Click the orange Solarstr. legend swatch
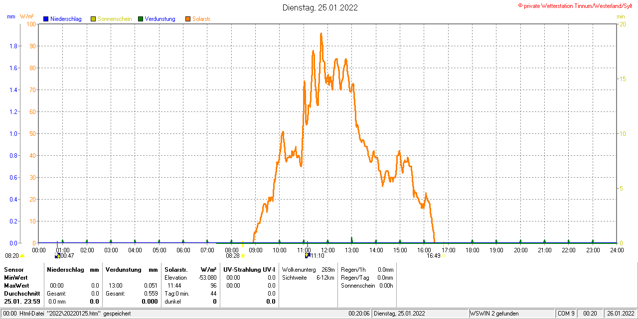This screenshot has width=638, height=319. (x=188, y=19)
